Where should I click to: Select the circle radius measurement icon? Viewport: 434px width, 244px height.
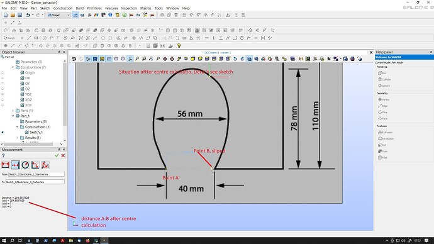click(x=25, y=165)
